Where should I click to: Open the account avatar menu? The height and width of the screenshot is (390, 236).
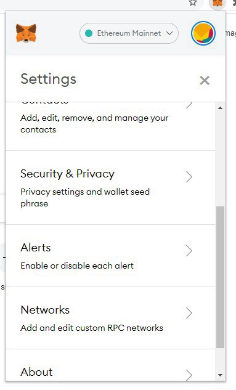tap(203, 33)
